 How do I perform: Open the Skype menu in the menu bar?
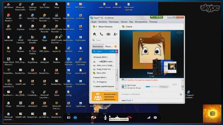click(94, 22)
